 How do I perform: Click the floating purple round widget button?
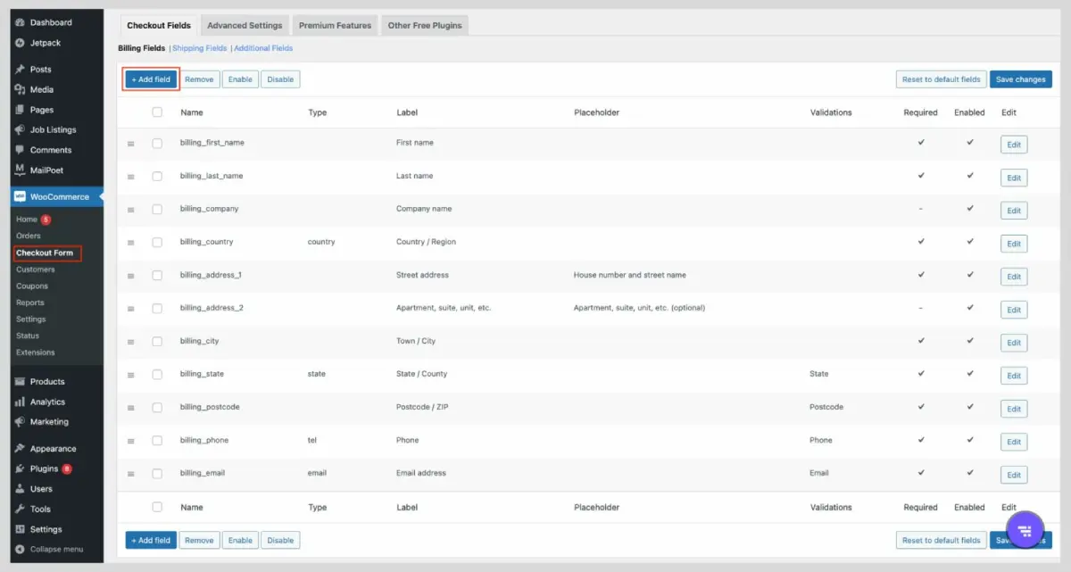click(1025, 530)
